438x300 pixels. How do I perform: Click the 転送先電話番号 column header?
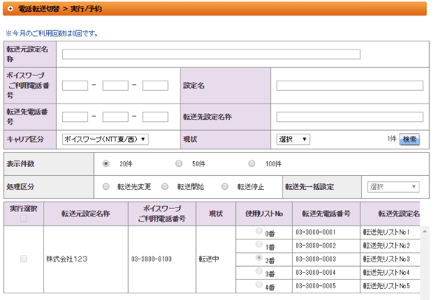coord(326,214)
